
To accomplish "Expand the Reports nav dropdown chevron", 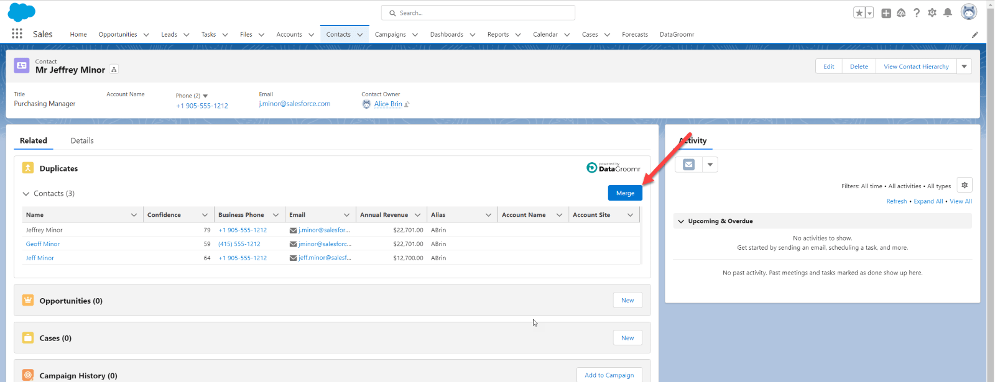I will pyautogui.click(x=518, y=35).
